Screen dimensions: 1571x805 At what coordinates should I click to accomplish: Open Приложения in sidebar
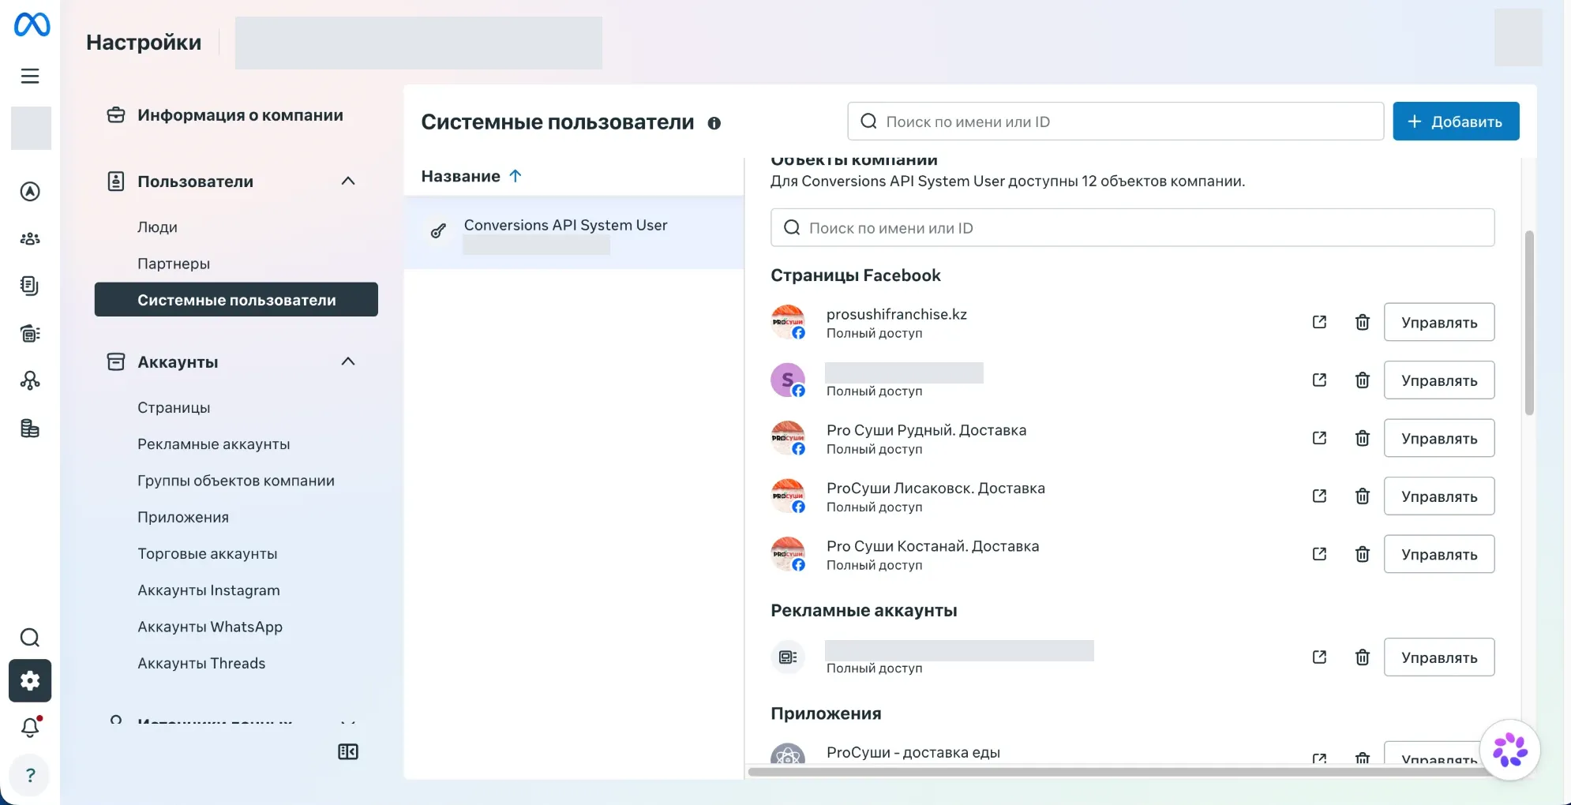tap(183, 517)
